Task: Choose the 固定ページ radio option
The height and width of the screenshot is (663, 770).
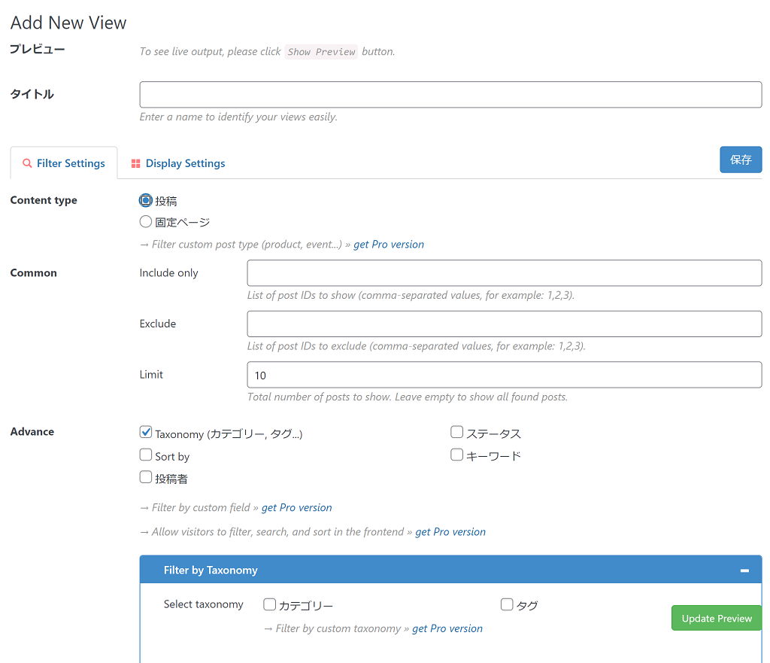Action: pyautogui.click(x=146, y=222)
